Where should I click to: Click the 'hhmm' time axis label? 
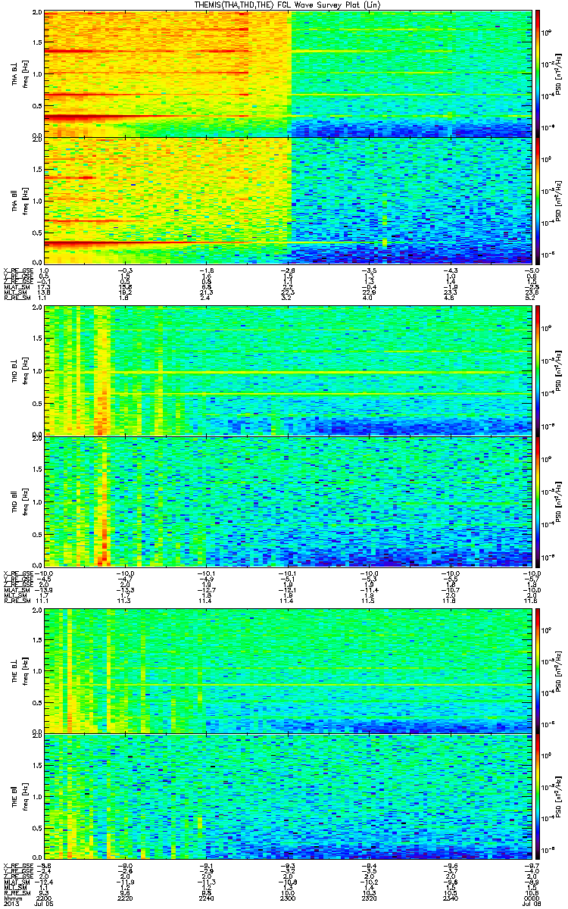tap(11, 899)
